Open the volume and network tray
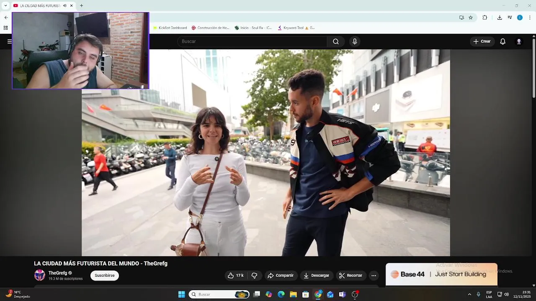 (503, 294)
